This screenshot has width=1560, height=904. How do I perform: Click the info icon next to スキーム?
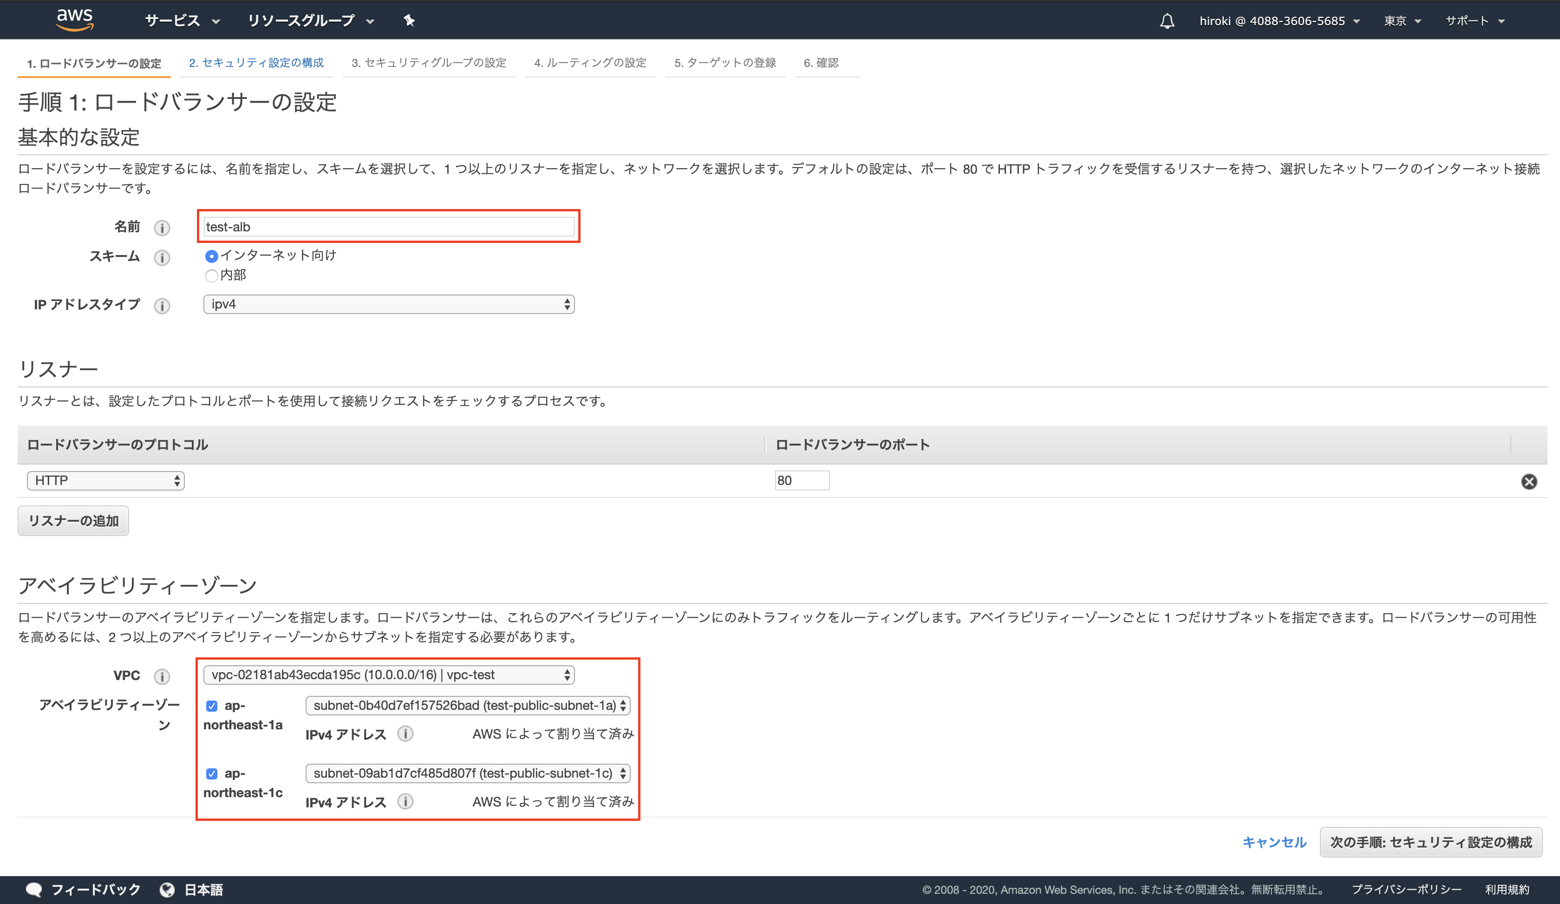[x=162, y=257]
